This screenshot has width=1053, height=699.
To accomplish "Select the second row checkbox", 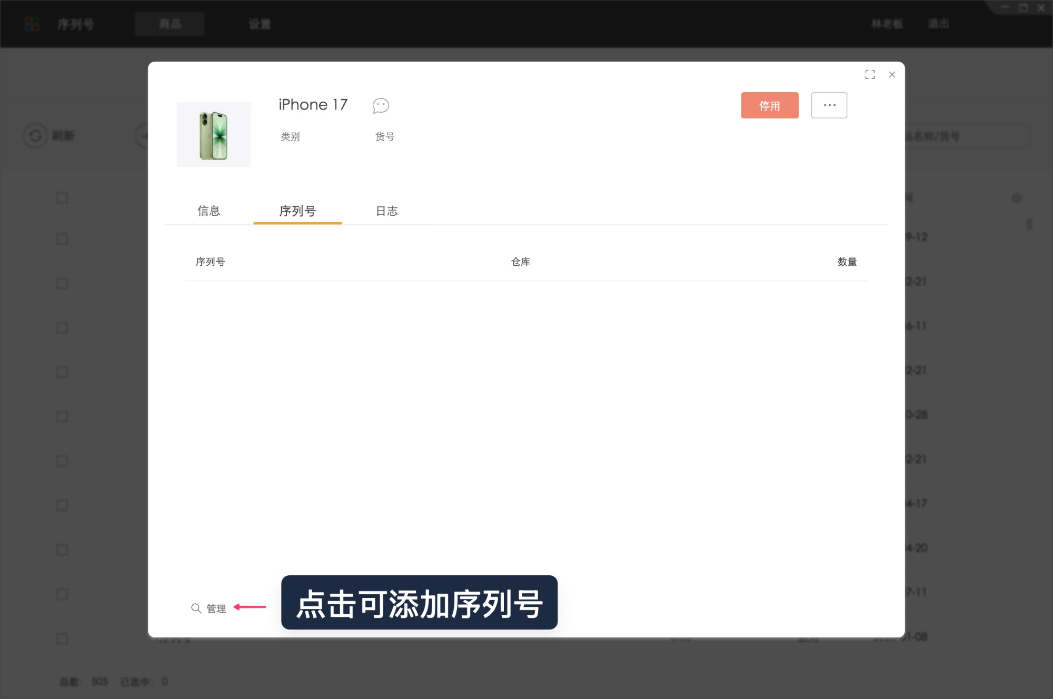I will tap(62, 238).
